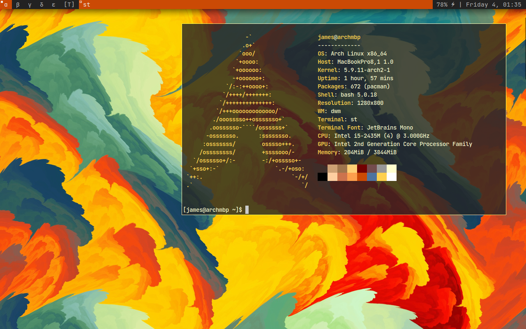The height and width of the screenshot is (329, 526).
Task: Pick the gray swatch in the top row
Action: pos(382,169)
